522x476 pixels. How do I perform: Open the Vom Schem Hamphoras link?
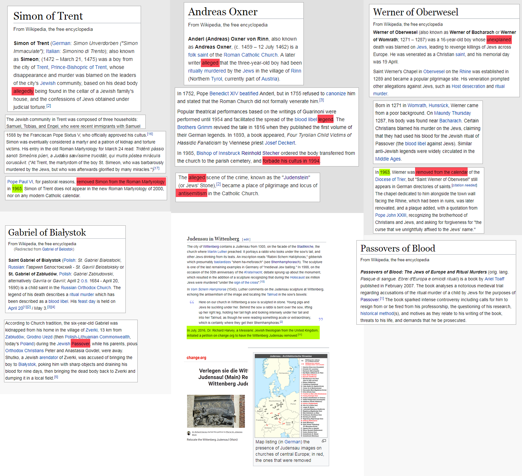tap(208, 290)
